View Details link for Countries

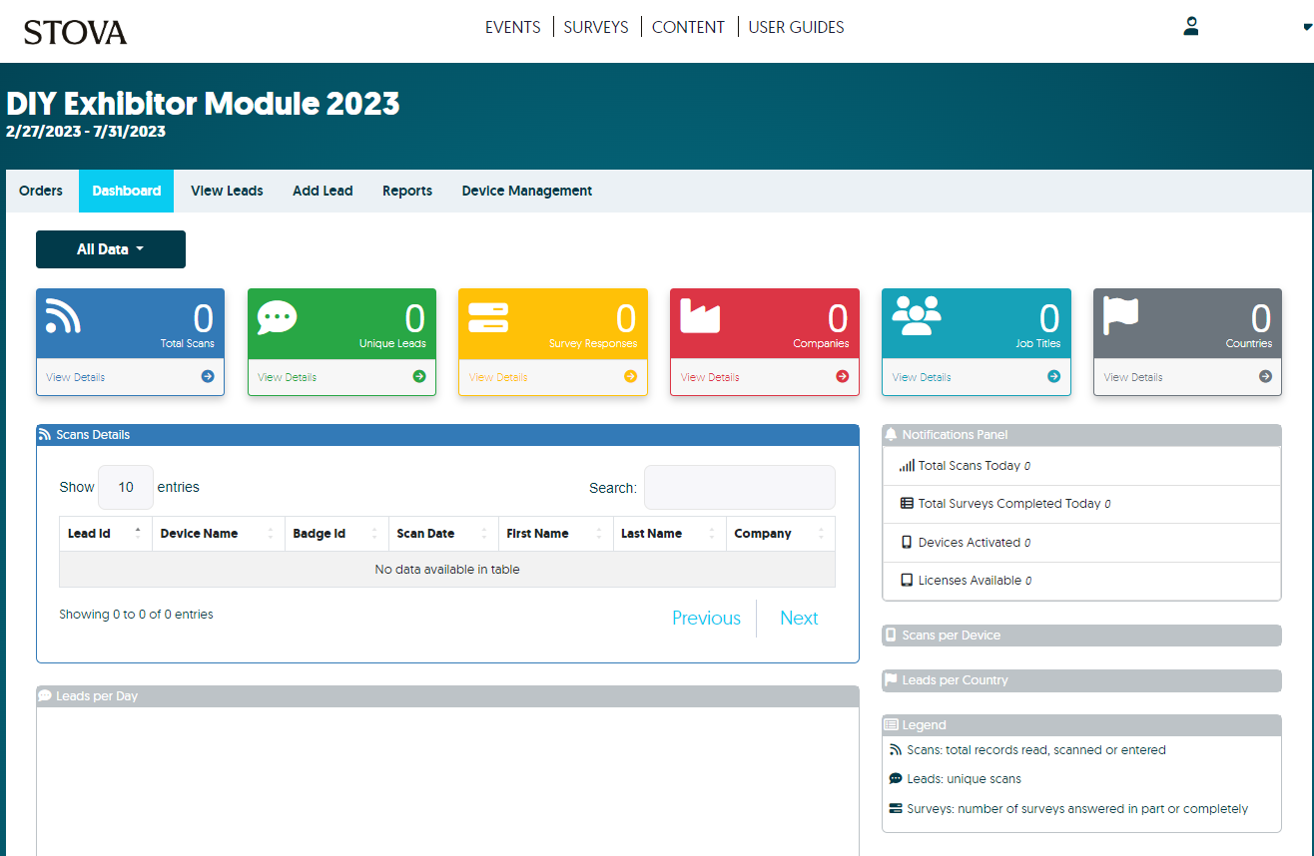point(1133,377)
